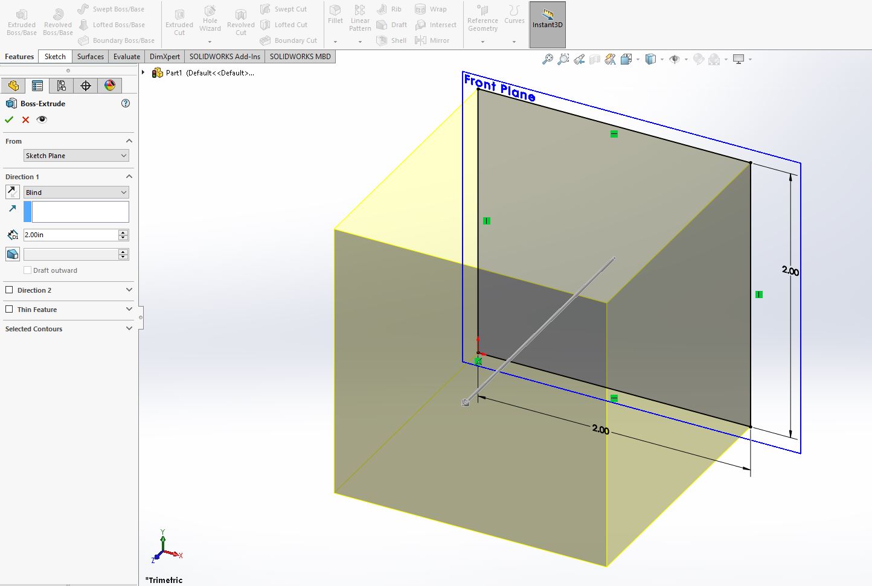Confirm extrude with the green checkmark
Screen dimensions: 872x586
pyautogui.click(x=8, y=119)
